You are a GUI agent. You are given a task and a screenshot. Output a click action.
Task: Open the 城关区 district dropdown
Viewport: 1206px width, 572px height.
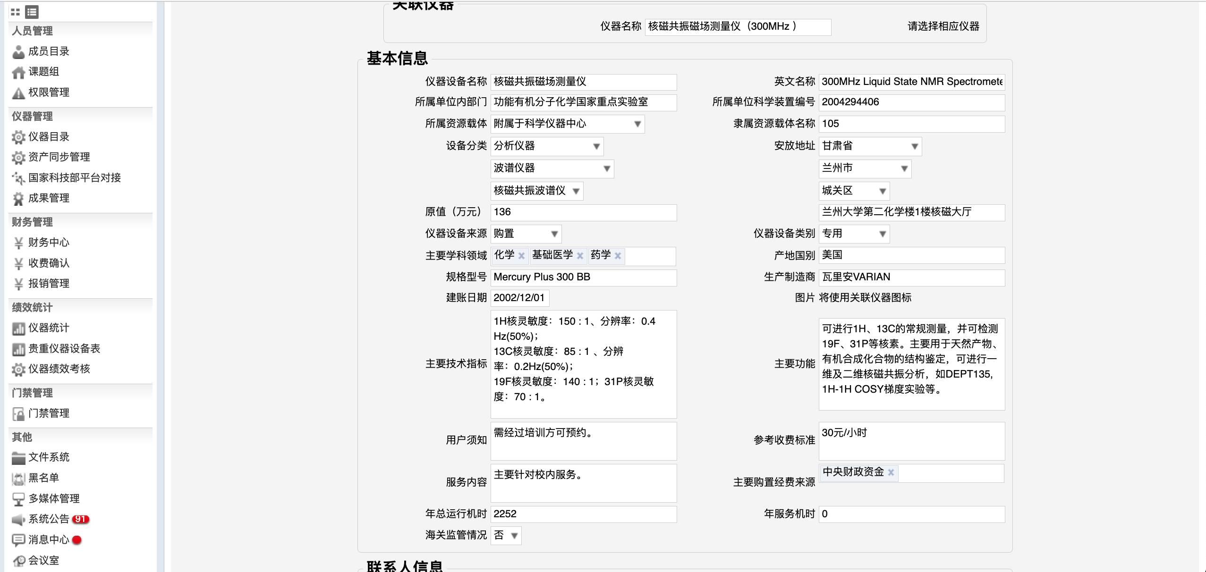(x=854, y=191)
